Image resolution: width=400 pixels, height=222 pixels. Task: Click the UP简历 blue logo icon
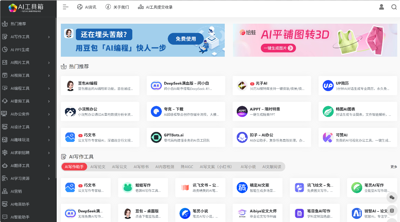[328, 86]
